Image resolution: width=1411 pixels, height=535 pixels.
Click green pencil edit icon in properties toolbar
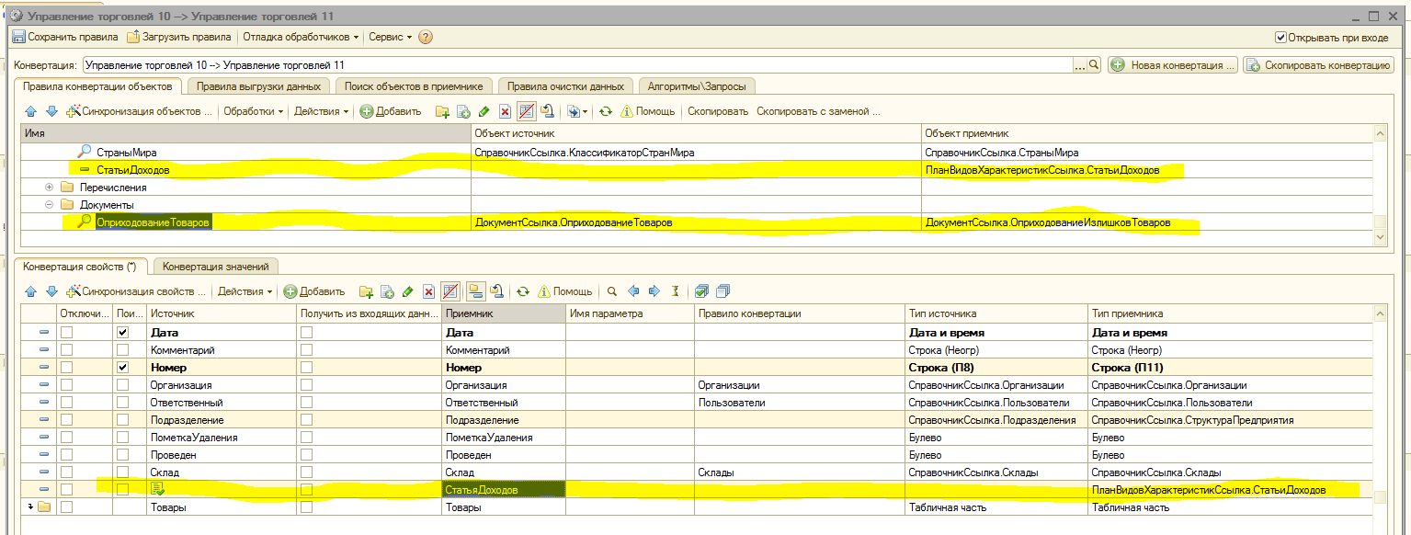click(407, 291)
